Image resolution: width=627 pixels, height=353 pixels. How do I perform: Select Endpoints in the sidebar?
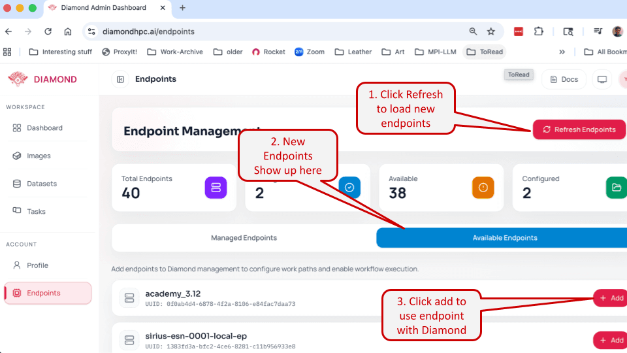(48, 293)
